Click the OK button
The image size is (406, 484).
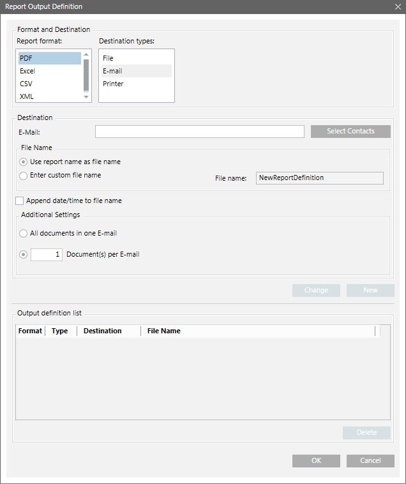316,461
